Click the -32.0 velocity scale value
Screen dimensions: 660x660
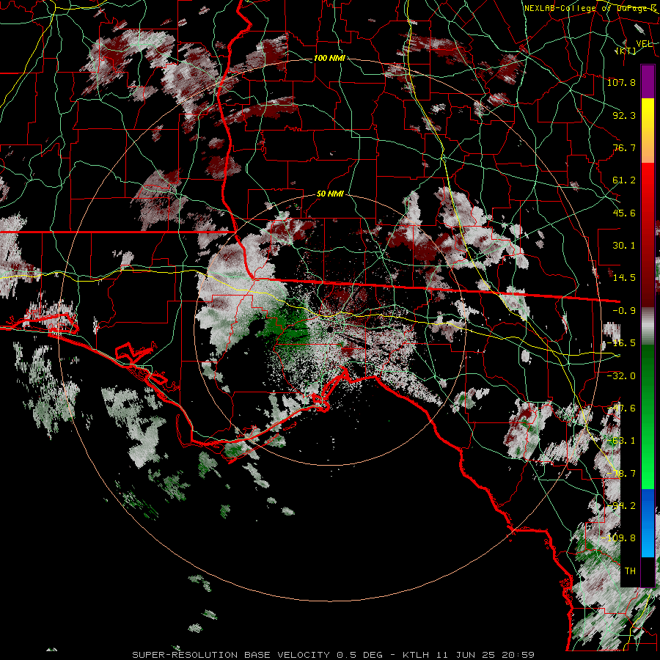pos(621,376)
